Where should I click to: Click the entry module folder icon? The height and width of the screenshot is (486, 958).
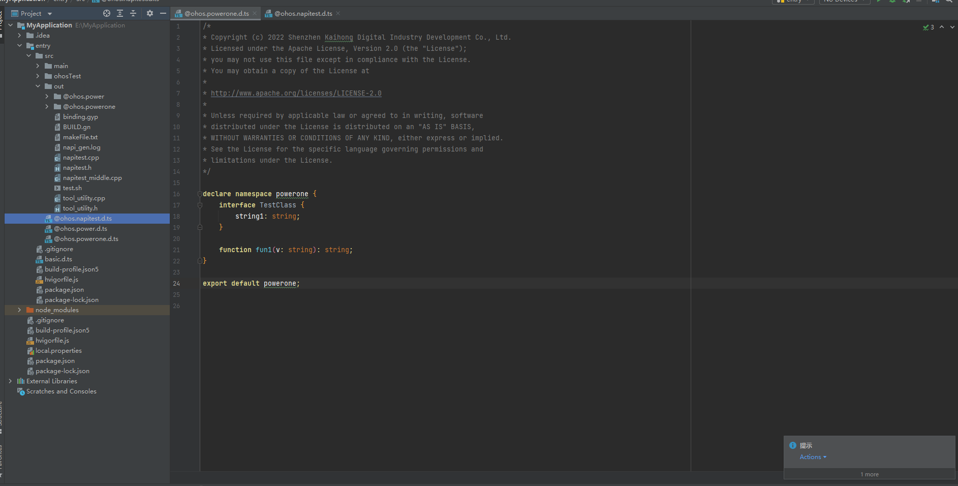tap(30, 46)
